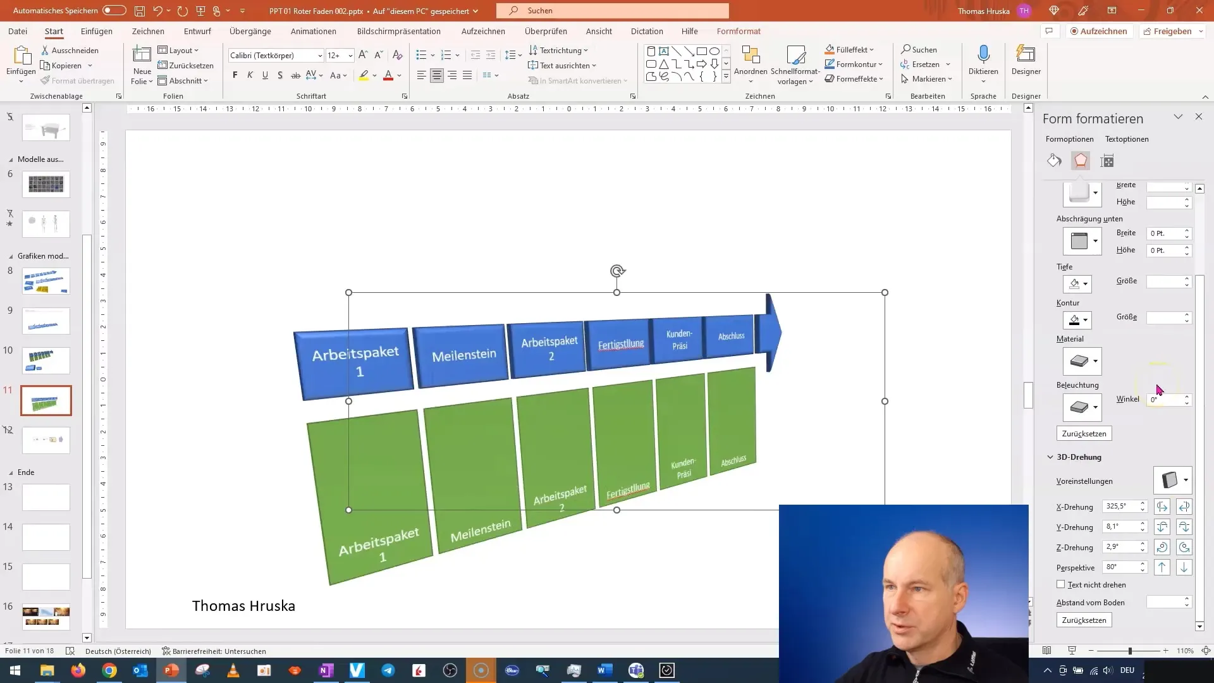This screenshot has height=683, width=1214.
Task: Underline the selected text
Action: [x=265, y=75]
